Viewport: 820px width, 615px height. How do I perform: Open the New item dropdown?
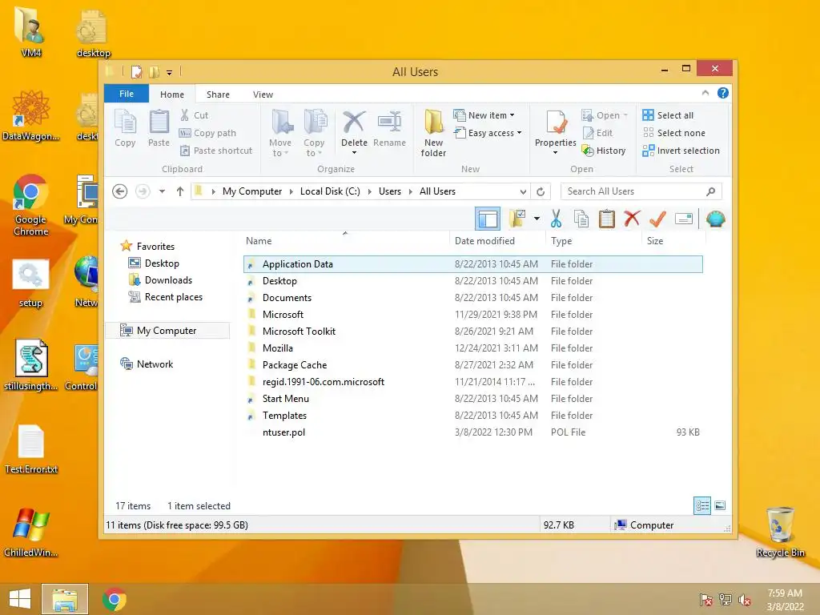484,115
